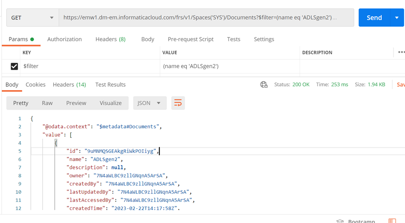Click the "owner" value in line 8

[x=129, y=176]
